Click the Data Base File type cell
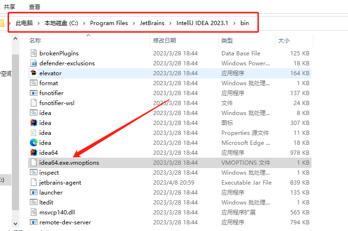The width and height of the screenshot is (348, 231). click(x=240, y=53)
